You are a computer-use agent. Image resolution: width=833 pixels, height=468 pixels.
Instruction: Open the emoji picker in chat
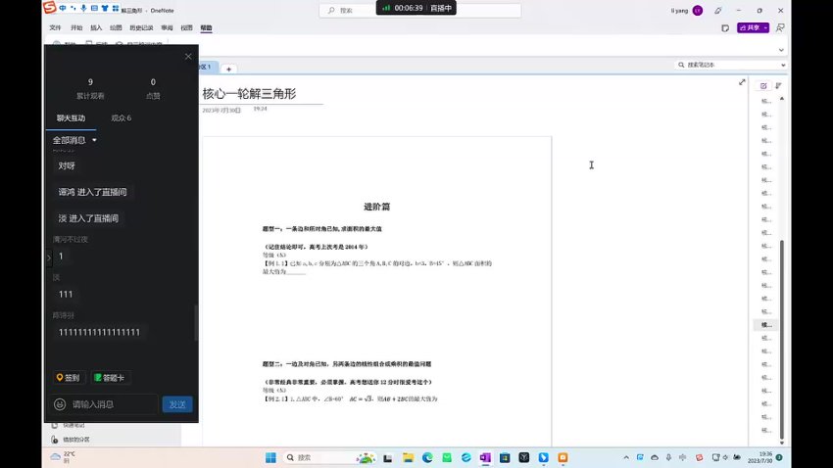point(60,404)
